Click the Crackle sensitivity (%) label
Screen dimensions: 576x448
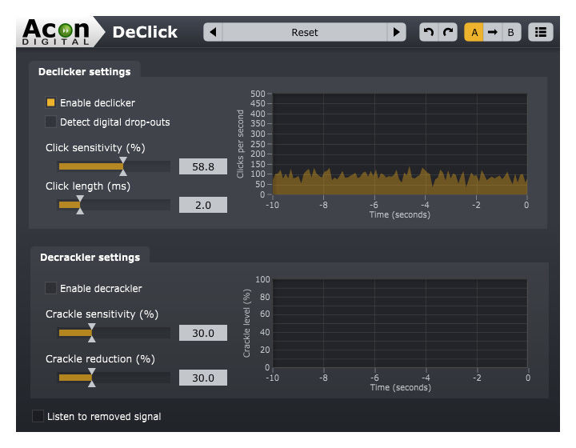pos(102,314)
